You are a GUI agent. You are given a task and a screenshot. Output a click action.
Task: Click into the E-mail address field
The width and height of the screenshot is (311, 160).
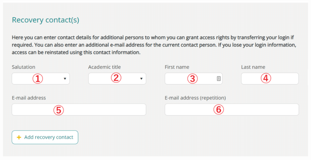click(x=79, y=109)
